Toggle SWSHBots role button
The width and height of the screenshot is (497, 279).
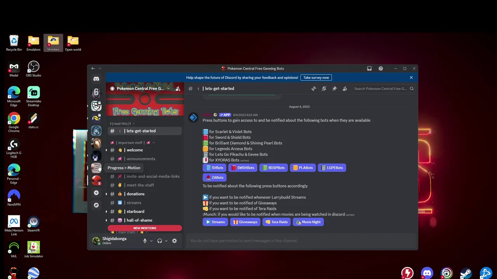click(x=243, y=168)
